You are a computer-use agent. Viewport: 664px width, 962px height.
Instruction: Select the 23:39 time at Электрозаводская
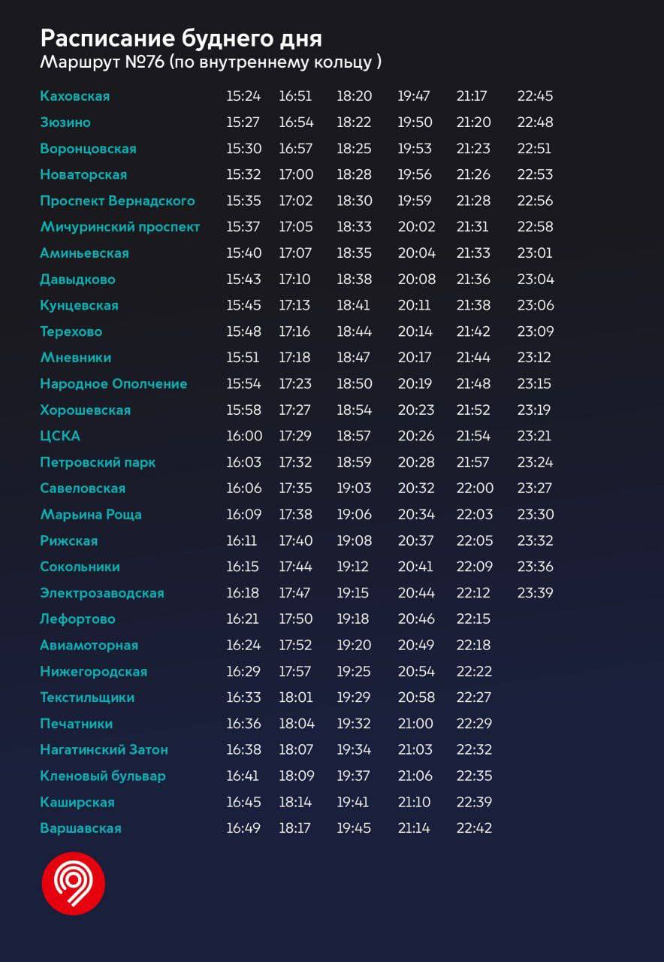[x=535, y=593]
